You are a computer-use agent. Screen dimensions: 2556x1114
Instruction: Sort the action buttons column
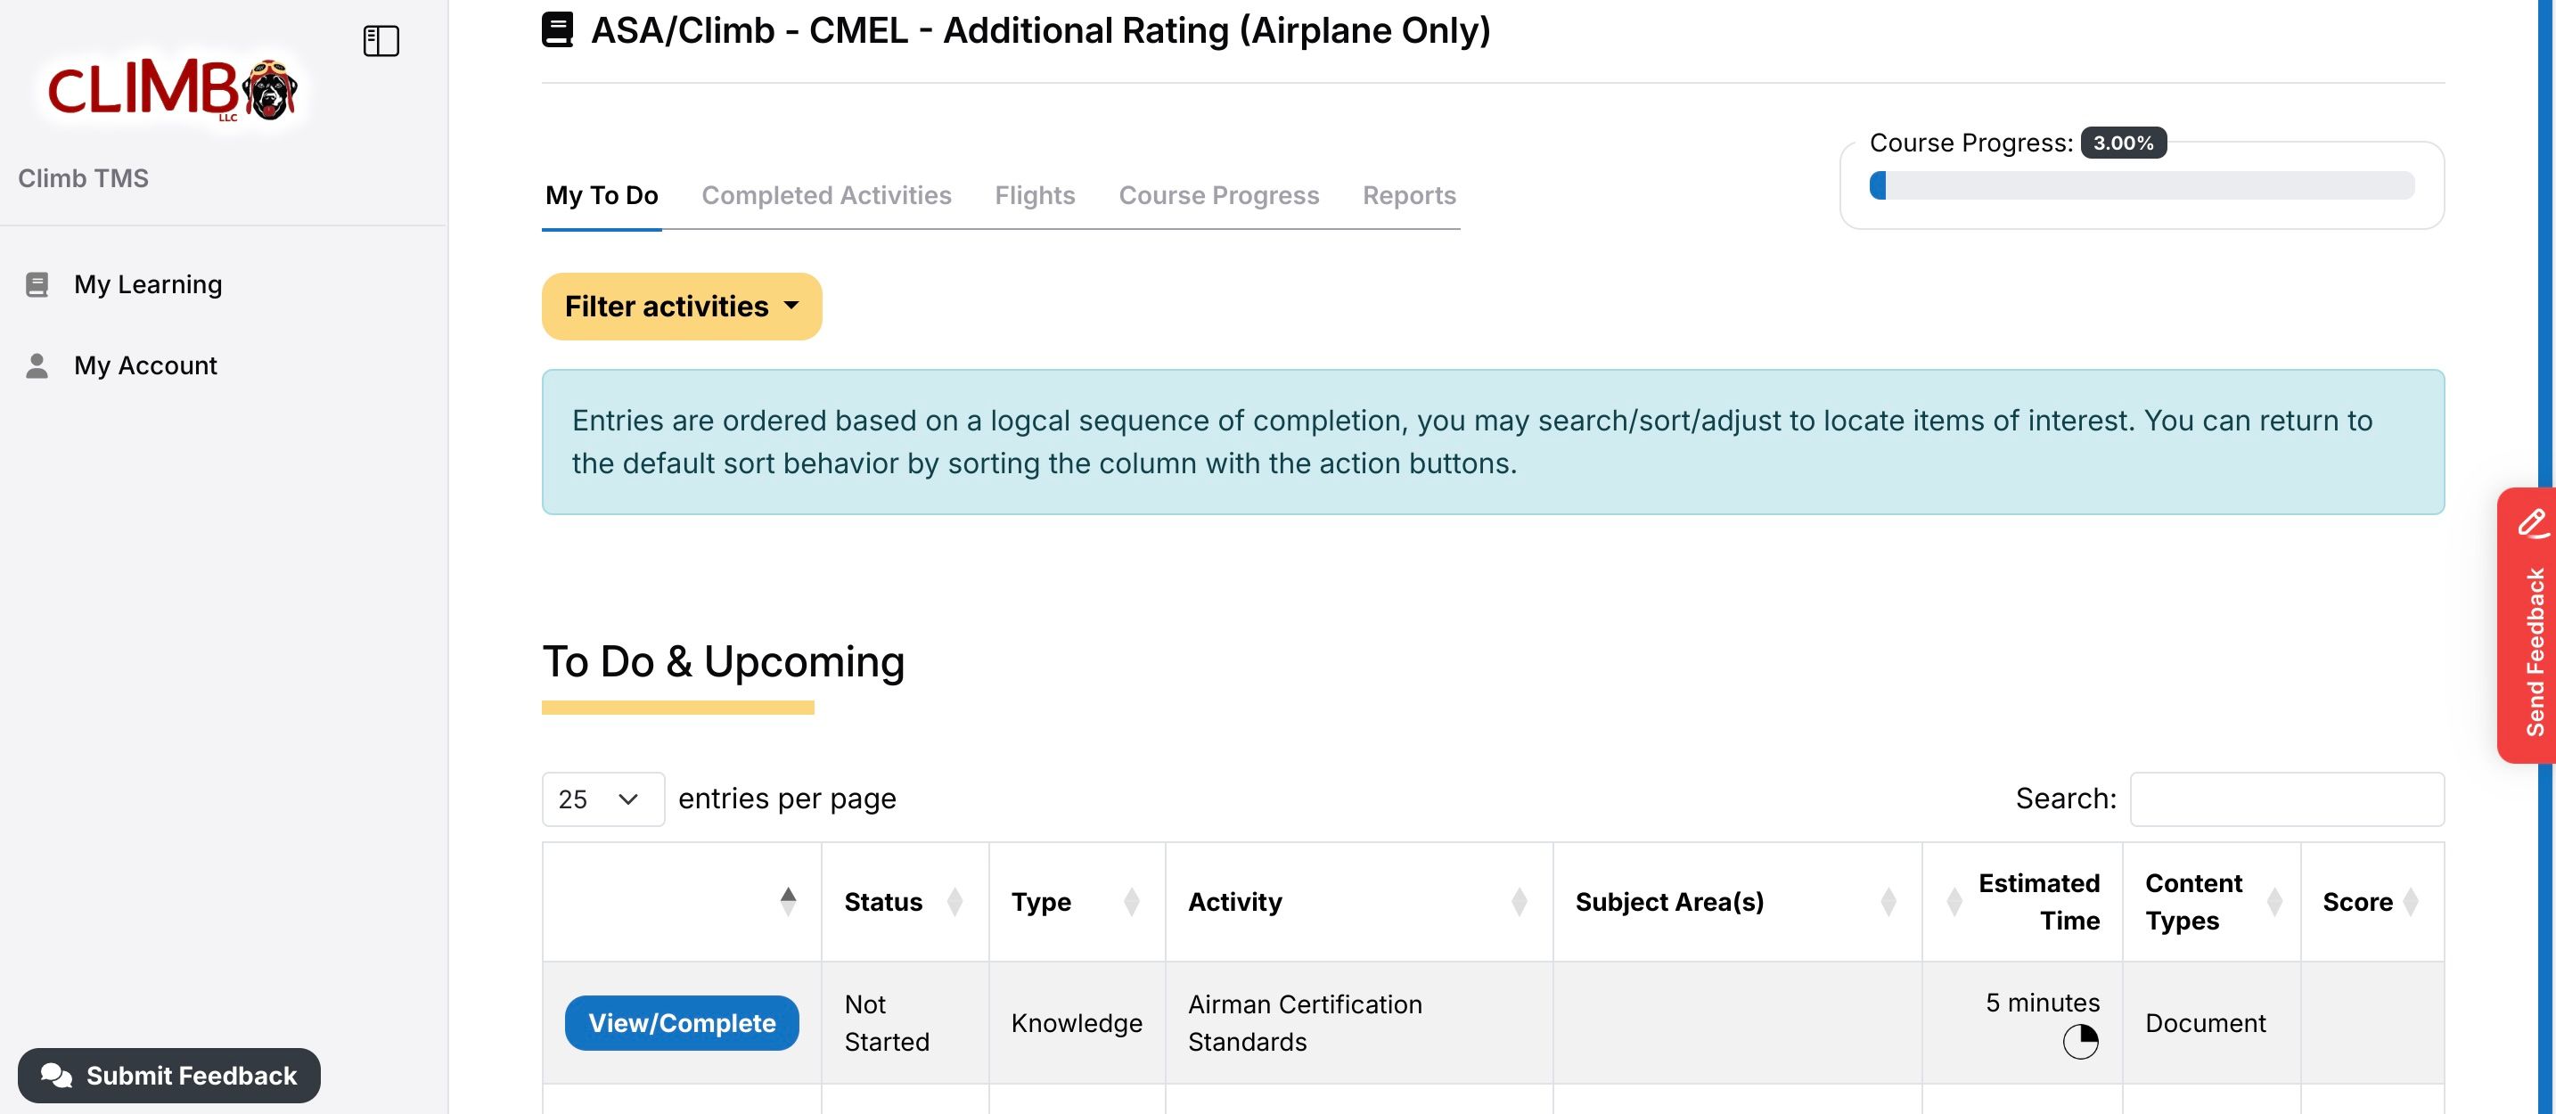(x=787, y=902)
